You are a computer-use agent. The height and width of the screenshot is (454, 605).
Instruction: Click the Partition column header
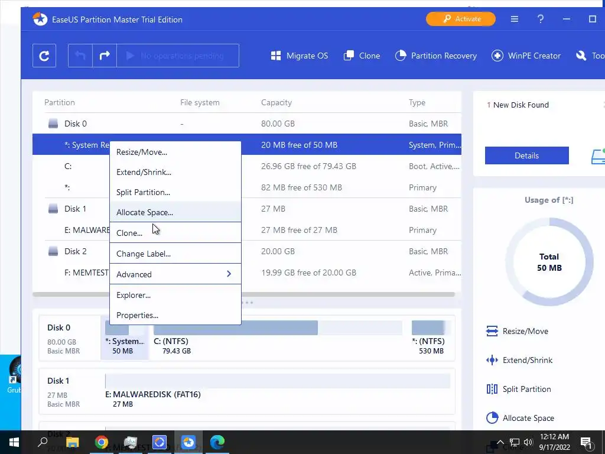click(x=60, y=102)
